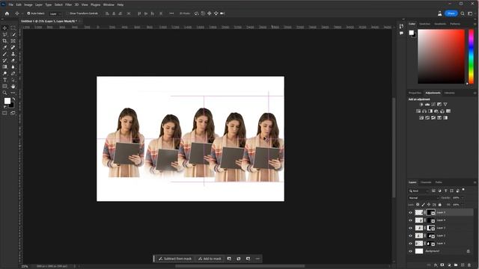Open the Adjustments panel options menu
The image size is (479, 269).
(475, 93)
